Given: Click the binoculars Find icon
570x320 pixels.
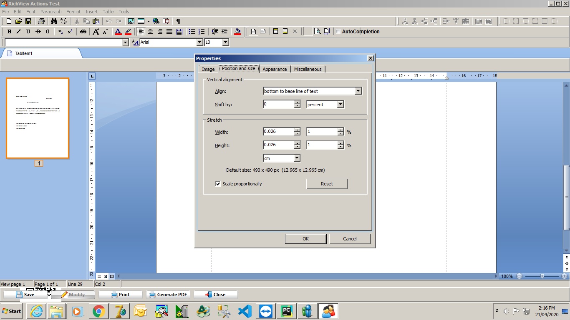Looking at the screenshot, I should pos(54,21).
